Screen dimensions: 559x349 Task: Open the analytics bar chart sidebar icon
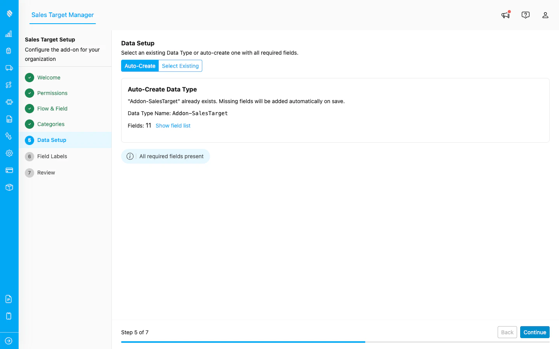(x=9, y=34)
